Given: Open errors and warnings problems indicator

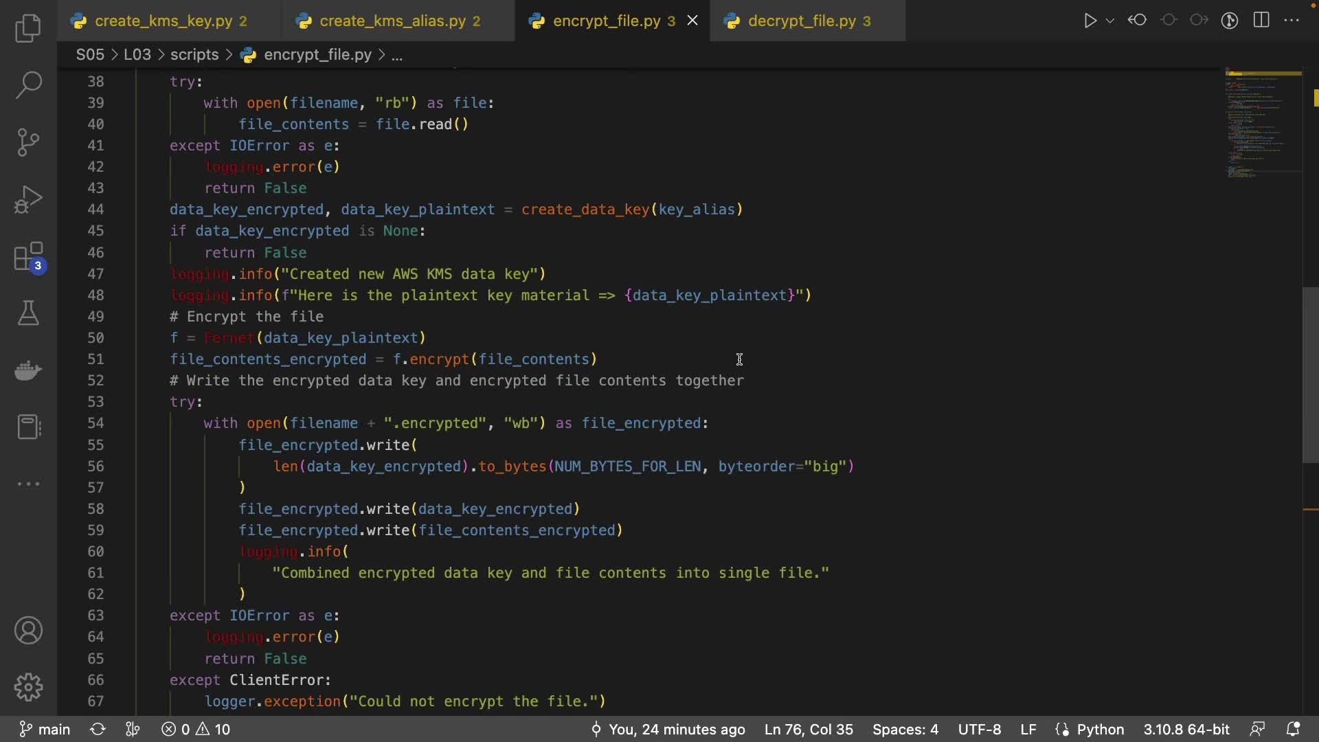Looking at the screenshot, I should click(x=196, y=729).
